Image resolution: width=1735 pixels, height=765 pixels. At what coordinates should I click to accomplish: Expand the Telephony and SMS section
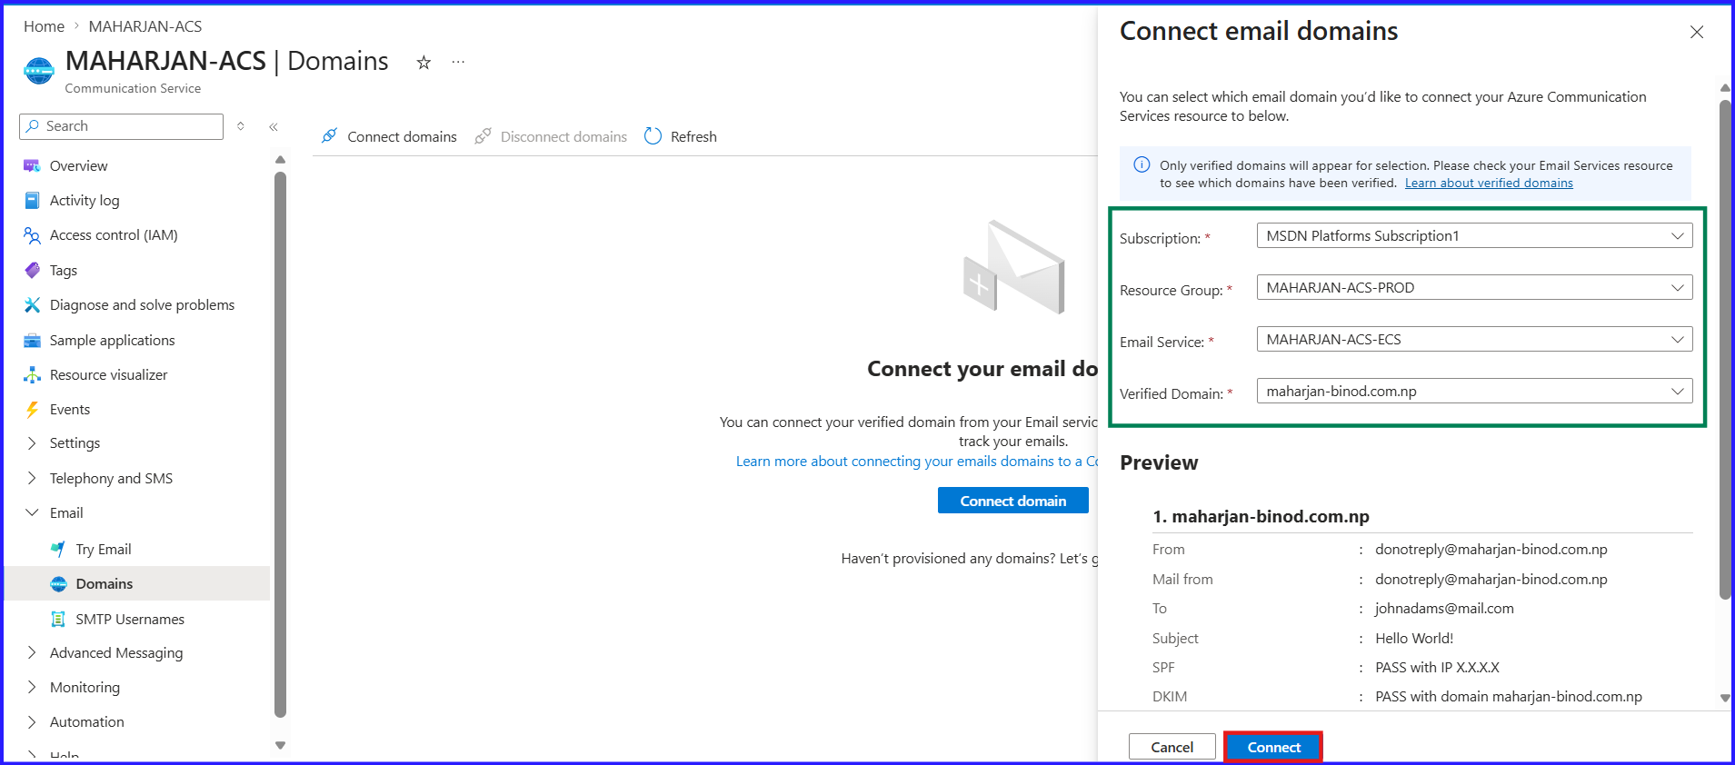(32, 479)
